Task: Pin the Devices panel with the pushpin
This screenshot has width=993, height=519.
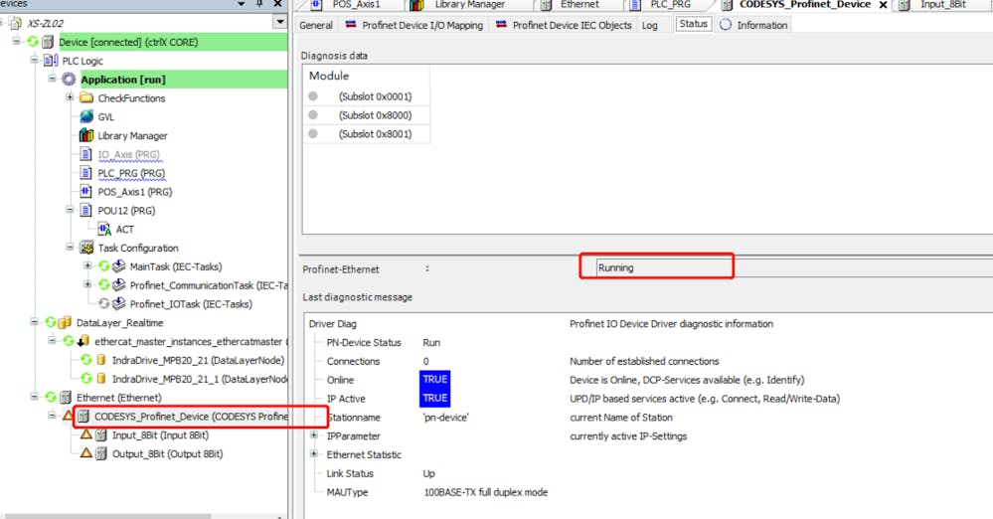Action: tap(258, 4)
